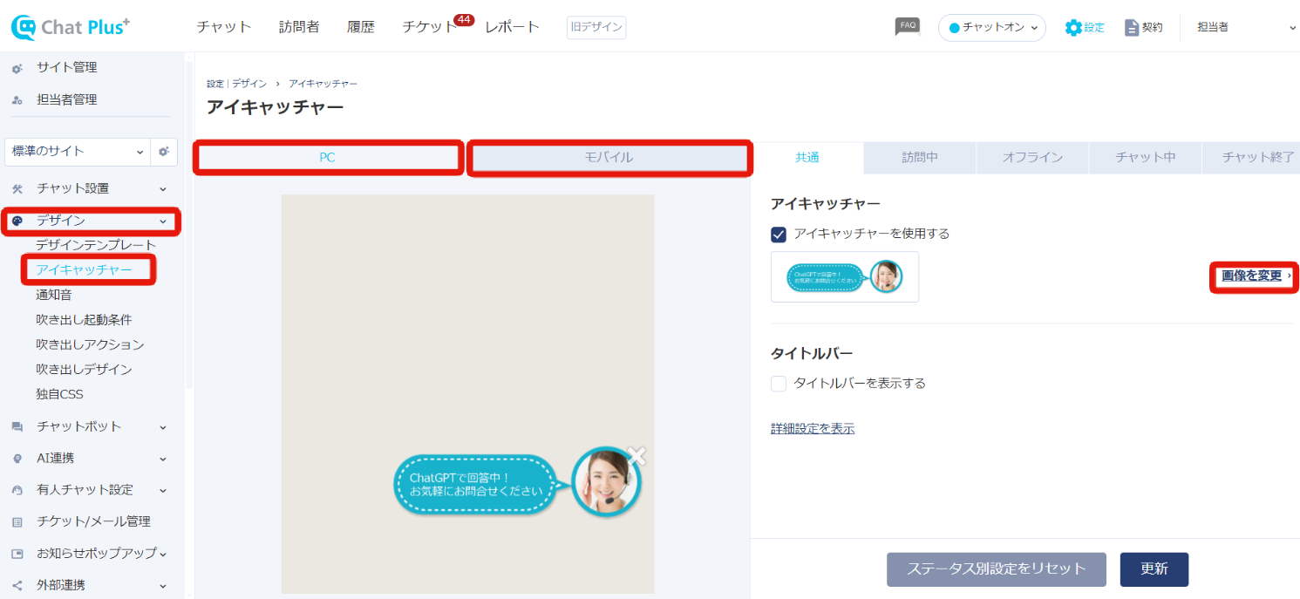
Task: Toggle the チャットオン status dropdown
Action: pos(992,28)
